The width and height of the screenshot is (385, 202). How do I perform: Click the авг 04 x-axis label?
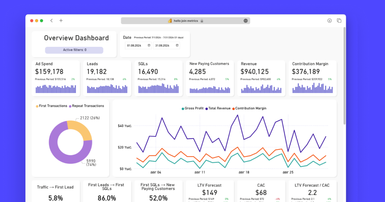156,172
